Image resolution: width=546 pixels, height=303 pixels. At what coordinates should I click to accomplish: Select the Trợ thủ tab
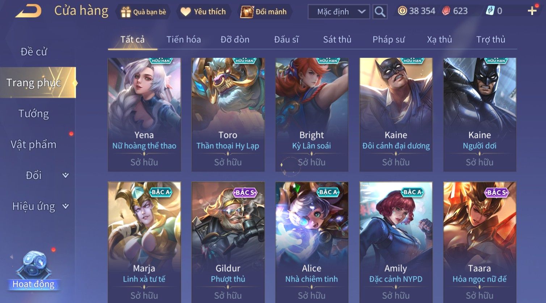[x=491, y=39]
